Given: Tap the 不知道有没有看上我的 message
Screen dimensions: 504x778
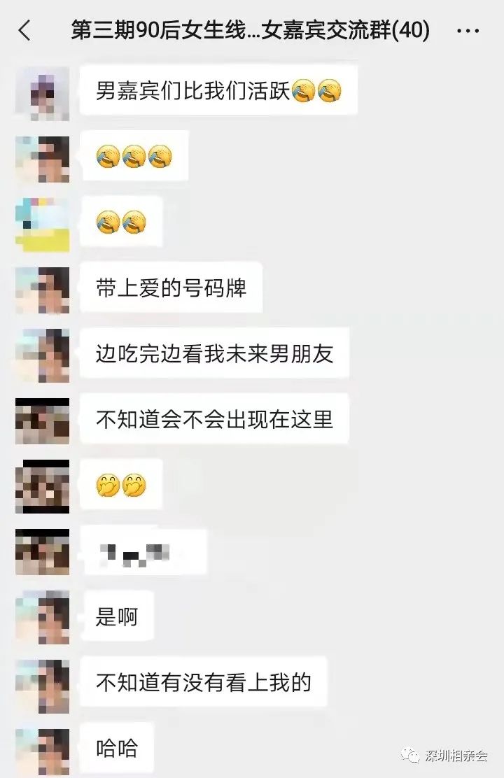Looking at the screenshot, I should pyautogui.click(x=204, y=682).
